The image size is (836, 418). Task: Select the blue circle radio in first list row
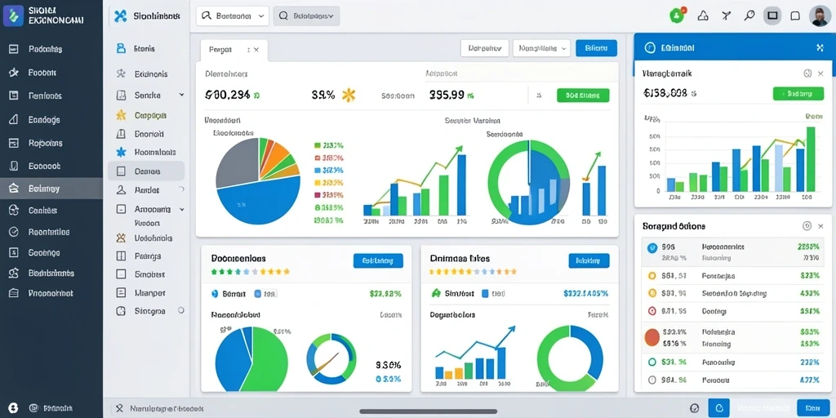(651, 248)
